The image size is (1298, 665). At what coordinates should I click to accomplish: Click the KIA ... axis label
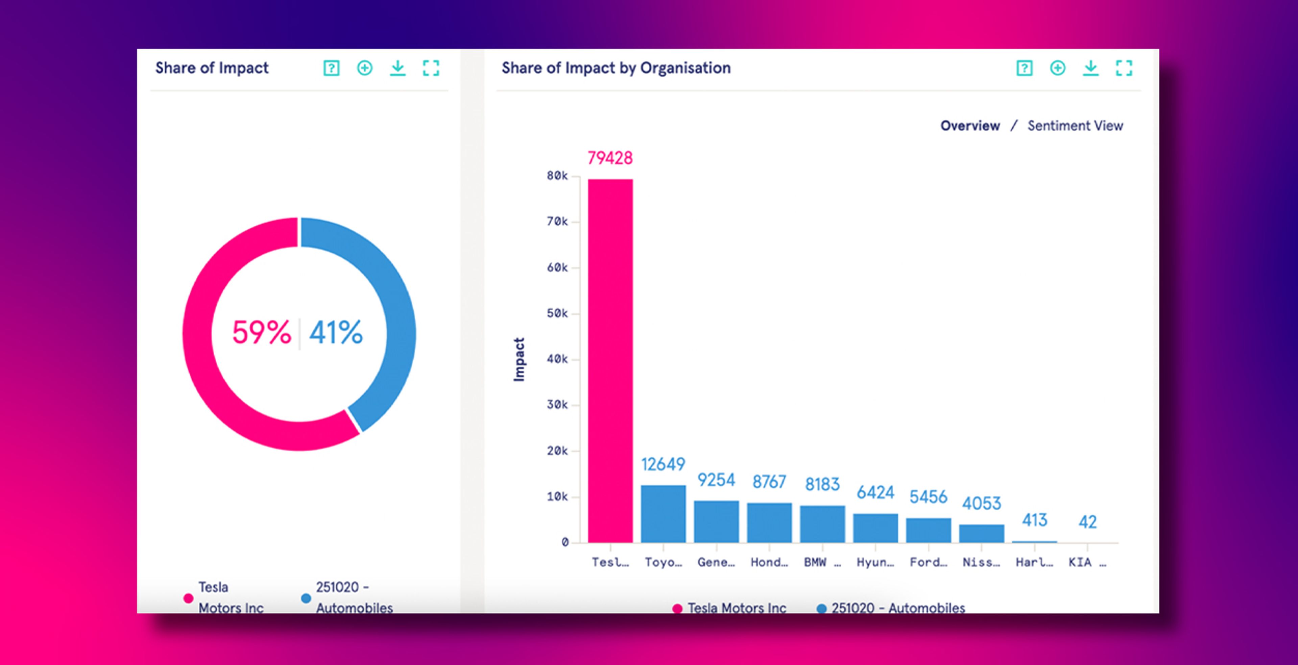click(x=1087, y=562)
